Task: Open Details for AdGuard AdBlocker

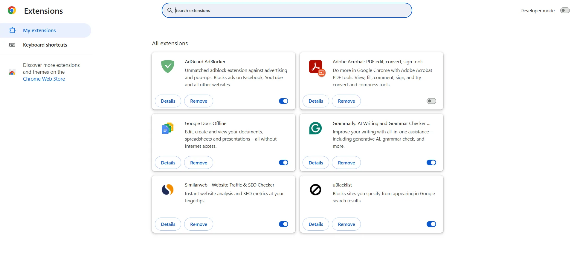Action: 168,101
